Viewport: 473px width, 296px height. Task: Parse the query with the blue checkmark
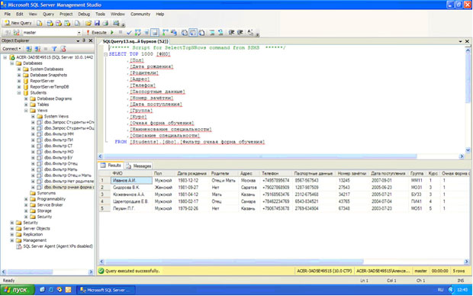click(129, 32)
